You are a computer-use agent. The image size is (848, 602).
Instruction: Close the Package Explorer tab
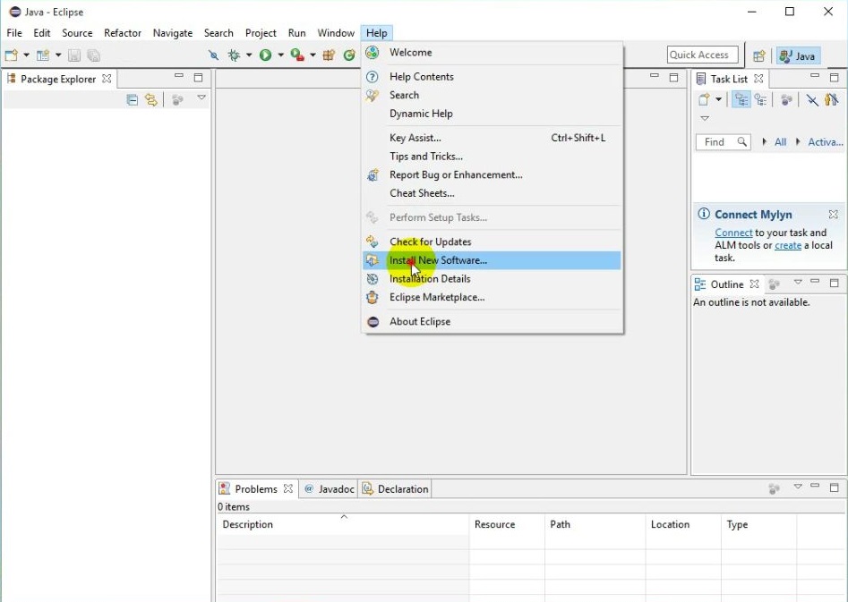click(107, 79)
